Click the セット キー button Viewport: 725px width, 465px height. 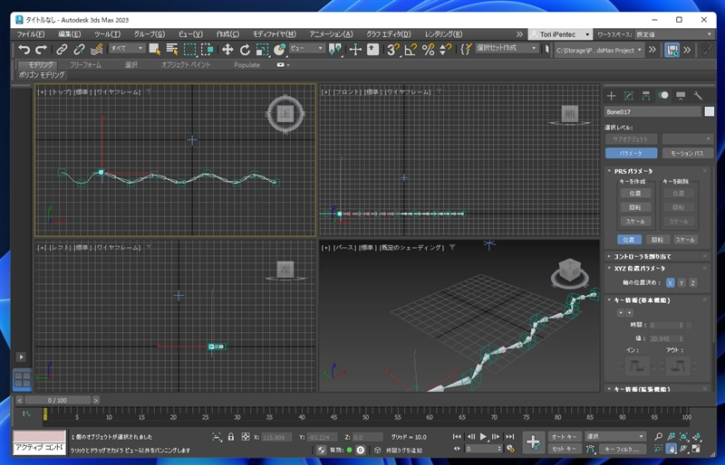(564, 449)
